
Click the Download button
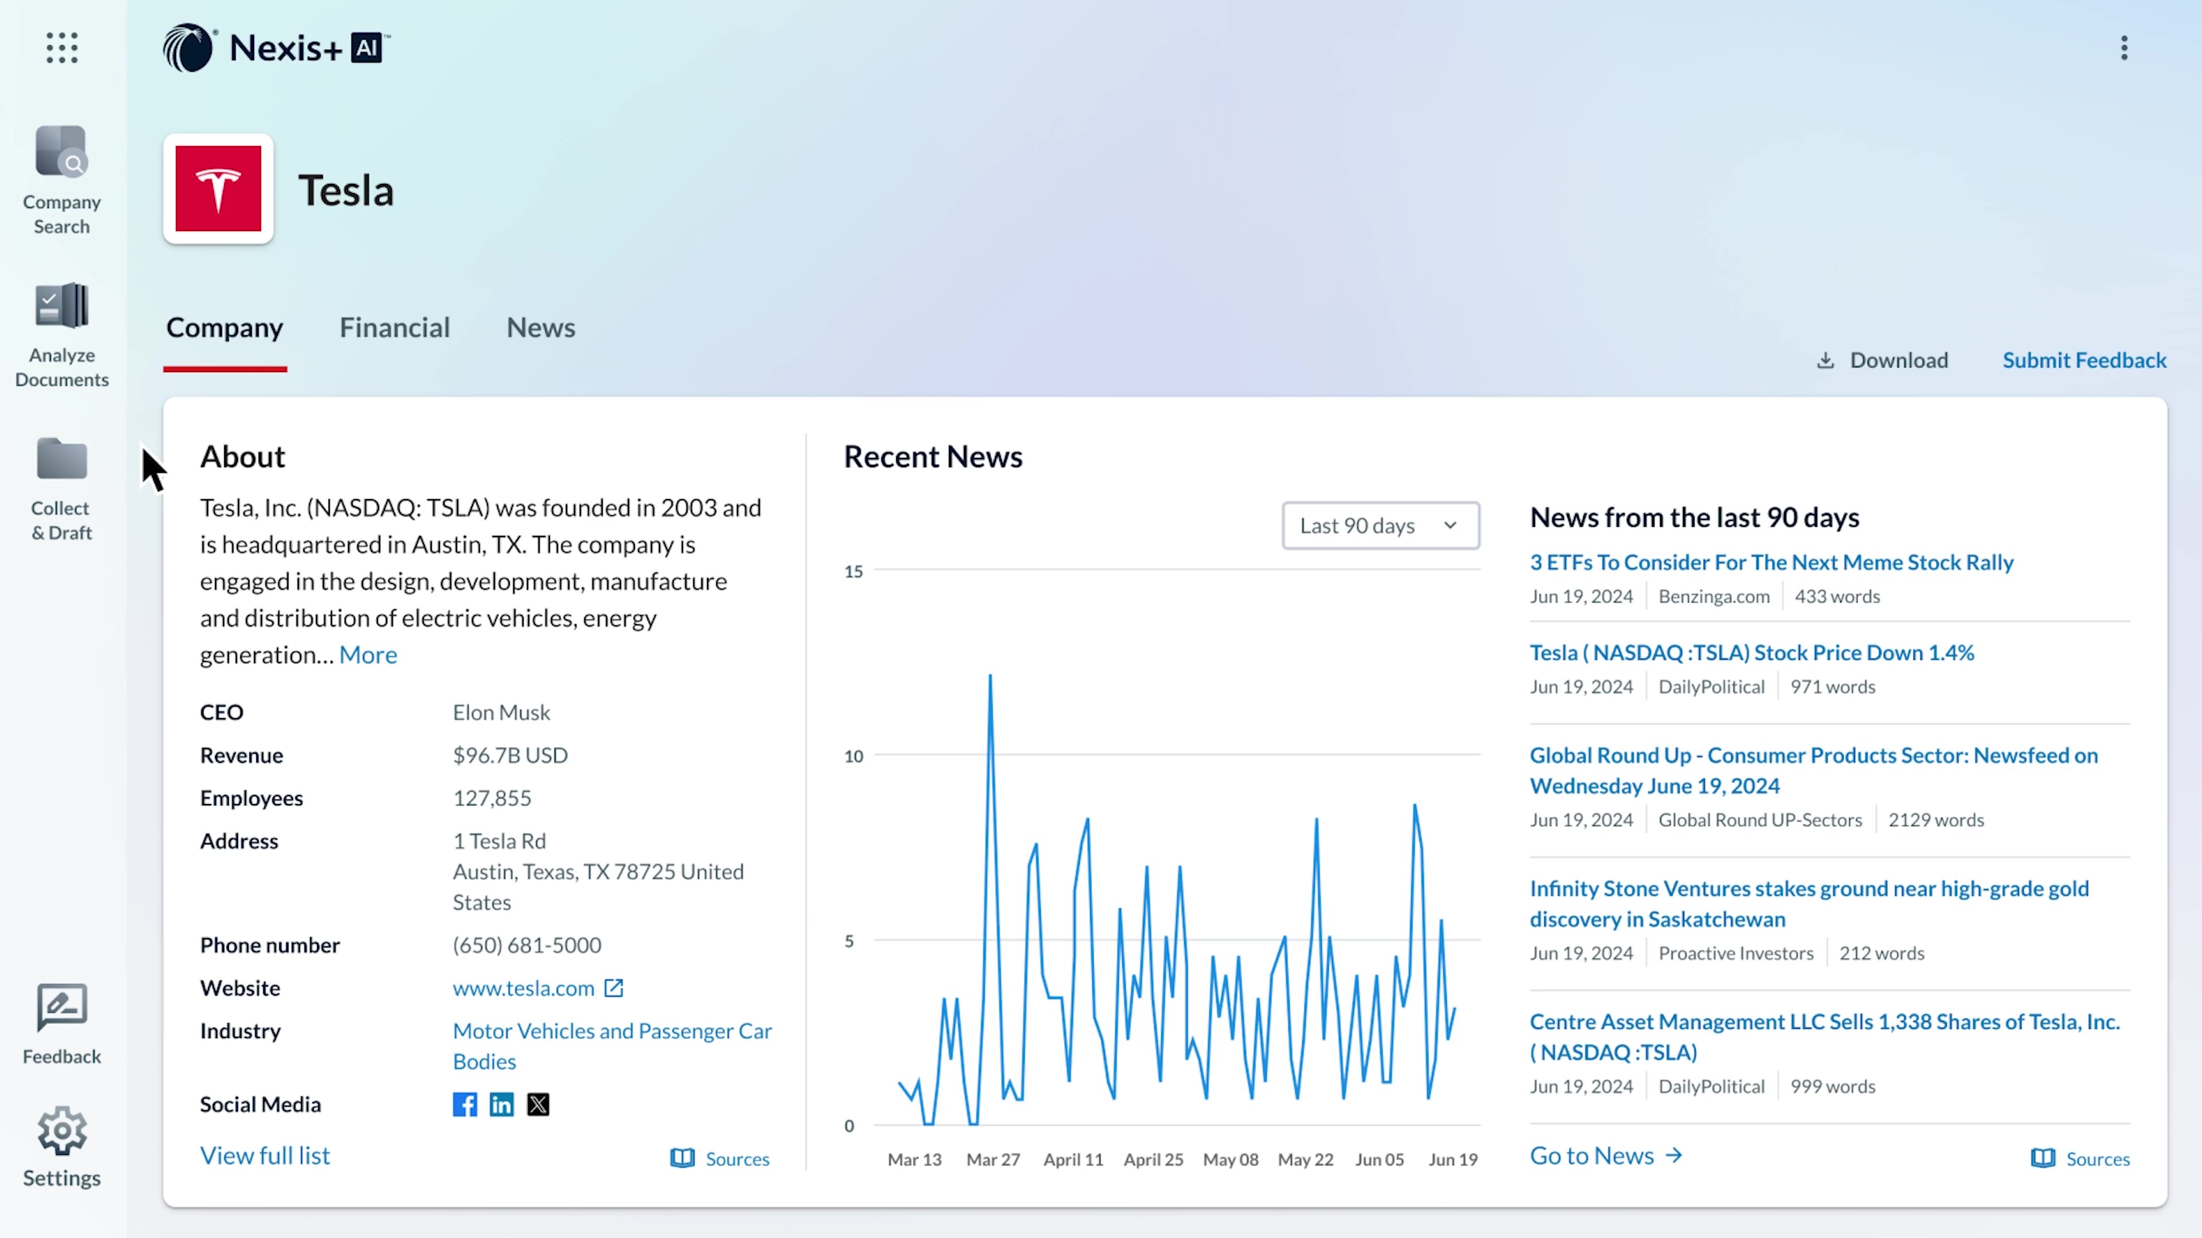point(1882,361)
